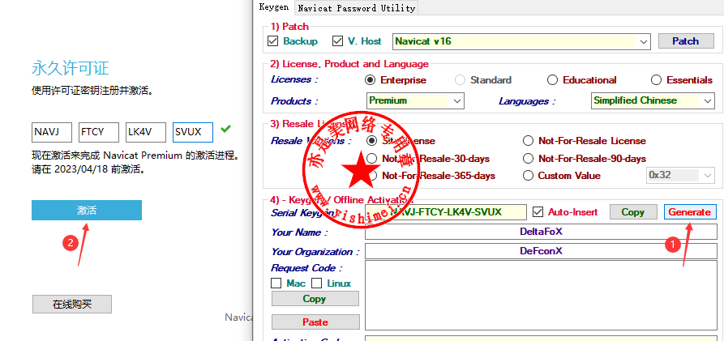Click the text 请在 2023/04/18 前激活。
This screenshot has width=724, height=341.
coord(88,169)
